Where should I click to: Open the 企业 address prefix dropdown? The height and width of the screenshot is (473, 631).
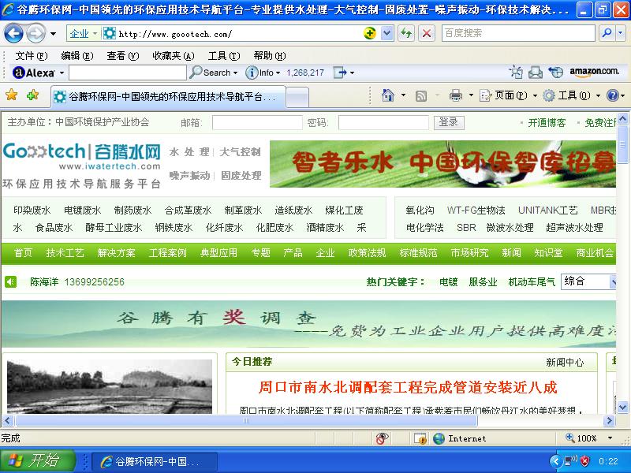point(95,33)
